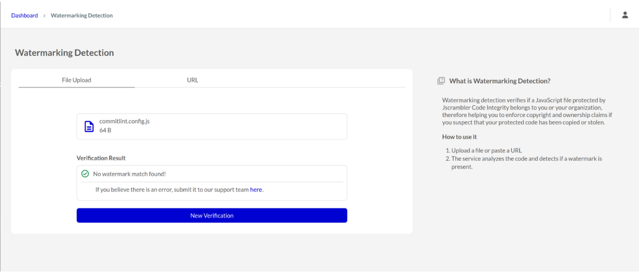
Task: Click the Watermarking Detection page title
Action: (64, 52)
